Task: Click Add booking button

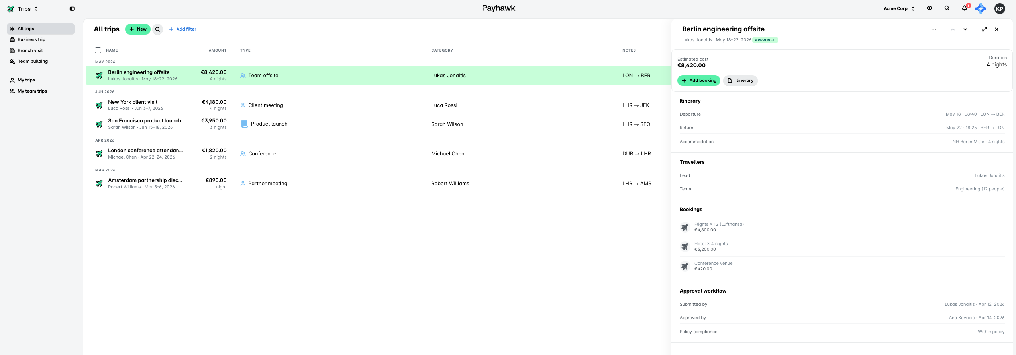Action: (699, 80)
